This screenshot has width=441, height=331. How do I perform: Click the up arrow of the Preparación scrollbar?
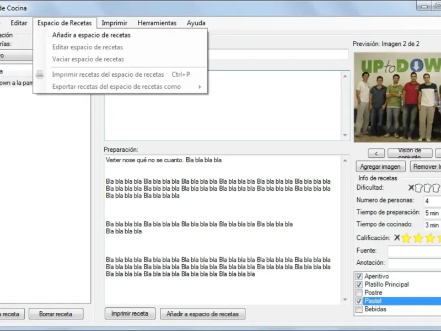click(345, 161)
